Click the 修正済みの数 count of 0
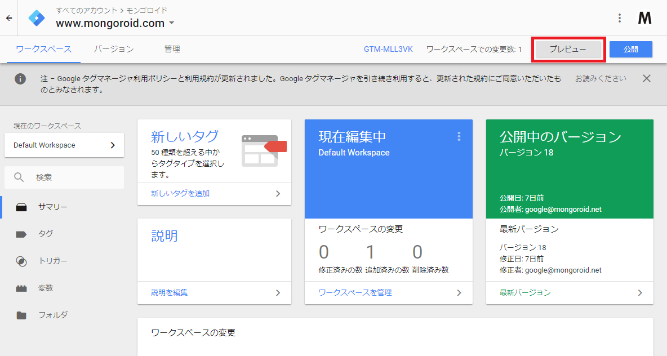This screenshot has height=356, width=667. pos(324,252)
